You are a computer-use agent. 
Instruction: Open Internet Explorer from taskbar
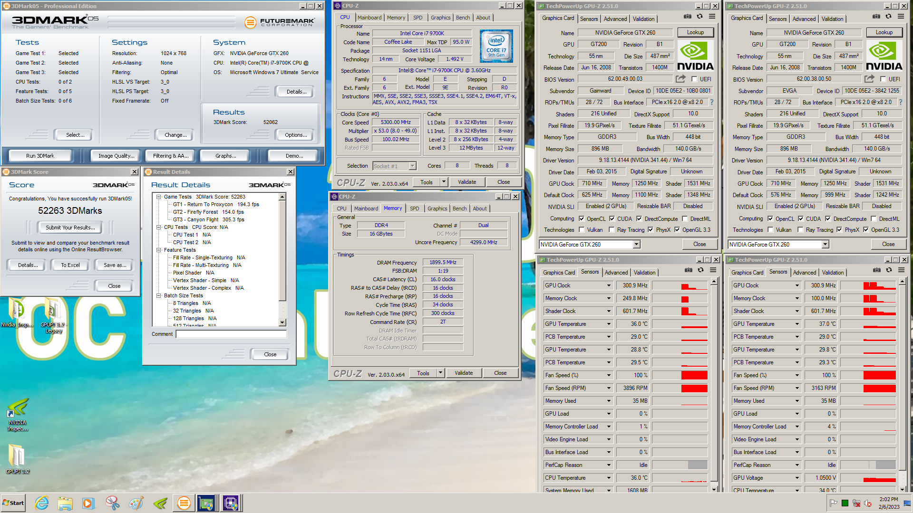[x=42, y=503]
